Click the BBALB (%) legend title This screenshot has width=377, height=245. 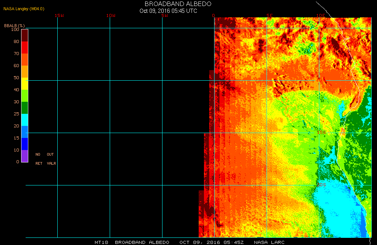point(14,26)
